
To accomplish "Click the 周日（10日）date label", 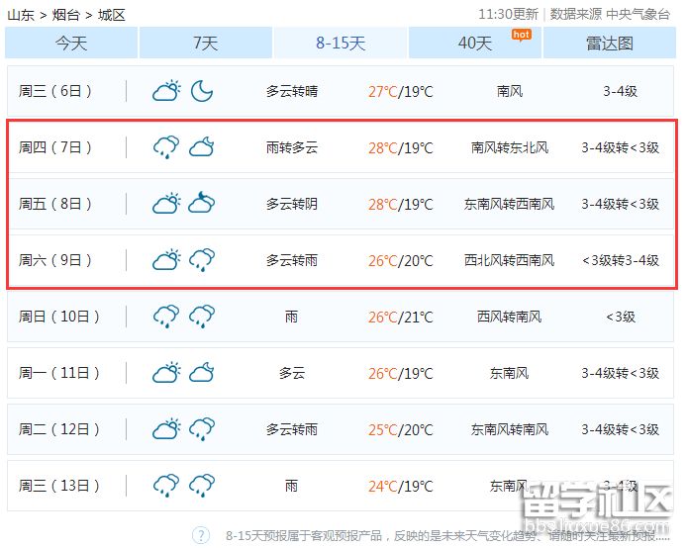I will pyautogui.click(x=59, y=317).
